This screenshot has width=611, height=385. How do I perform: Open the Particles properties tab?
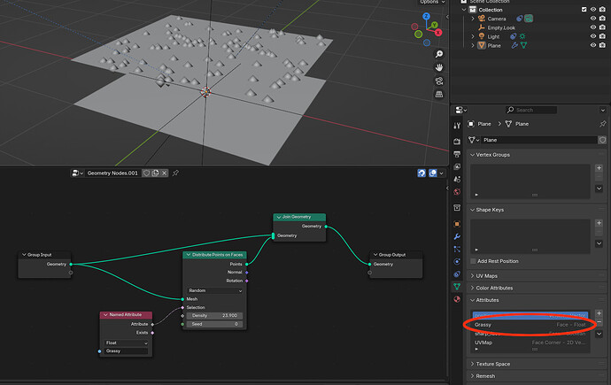click(457, 249)
